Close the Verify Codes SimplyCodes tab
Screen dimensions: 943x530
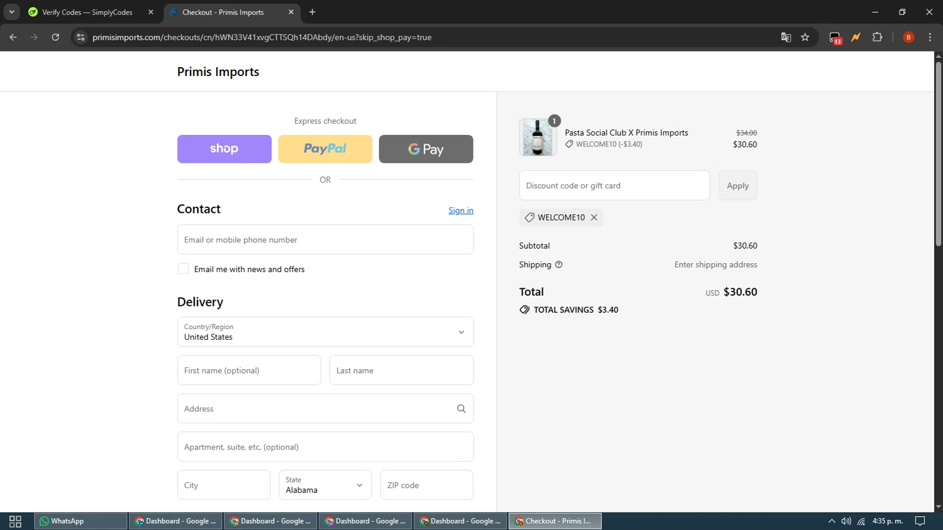(151, 12)
